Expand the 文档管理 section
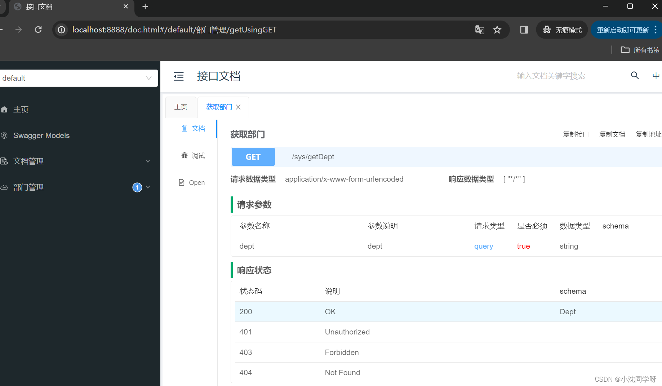 (148, 161)
